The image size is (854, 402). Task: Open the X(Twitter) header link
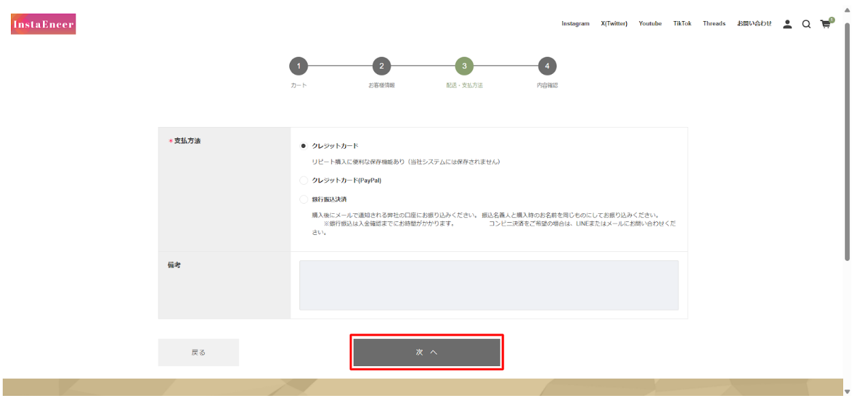(613, 23)
